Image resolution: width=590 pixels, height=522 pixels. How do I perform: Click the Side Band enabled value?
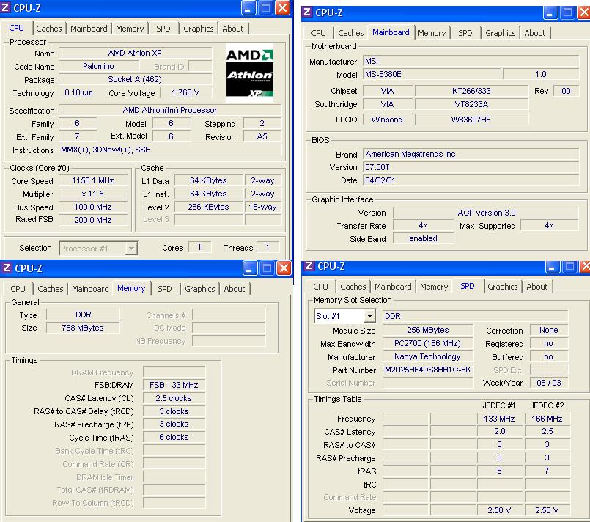[424, 238]
